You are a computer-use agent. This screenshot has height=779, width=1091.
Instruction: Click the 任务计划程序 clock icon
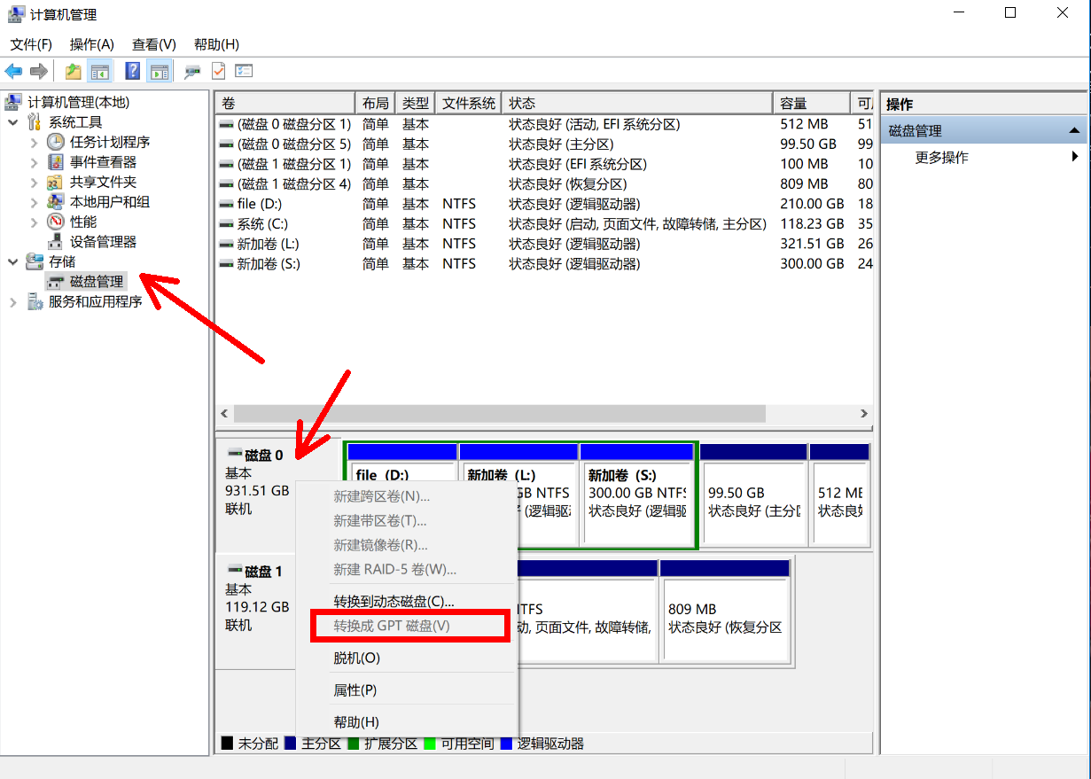click(56, 142)
